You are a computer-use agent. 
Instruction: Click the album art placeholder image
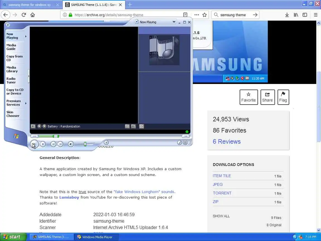point(164,50)
